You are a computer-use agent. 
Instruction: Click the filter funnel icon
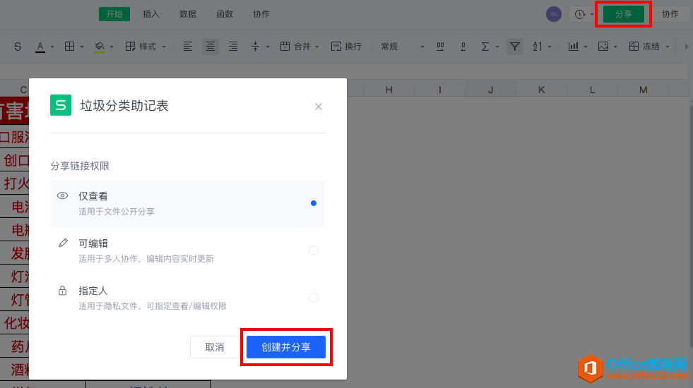(x=516, y=47)
